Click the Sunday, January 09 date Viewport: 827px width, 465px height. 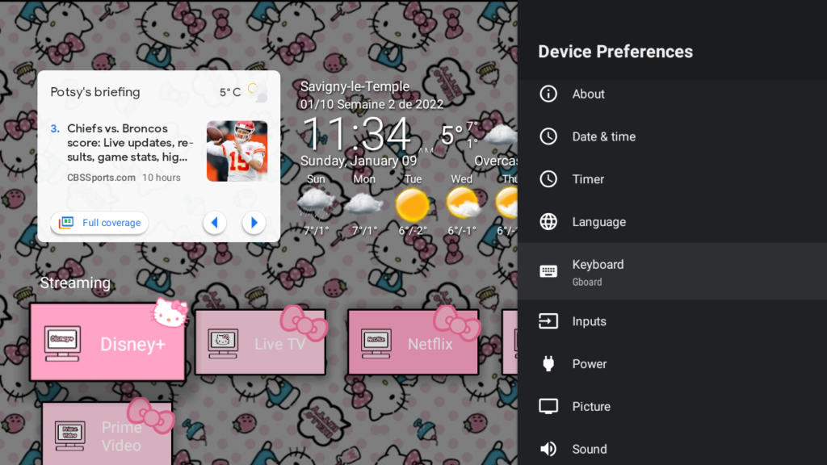click(x=359, y=161)
